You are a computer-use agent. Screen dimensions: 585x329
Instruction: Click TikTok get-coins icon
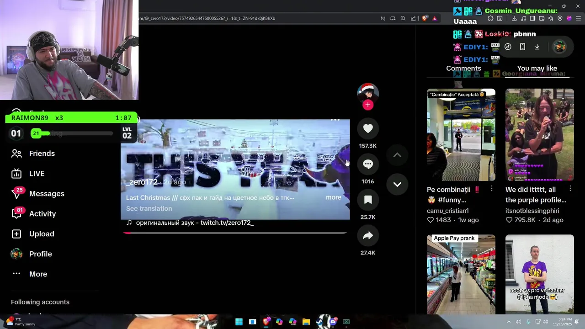pyautogui.click(x=508, y=47)
